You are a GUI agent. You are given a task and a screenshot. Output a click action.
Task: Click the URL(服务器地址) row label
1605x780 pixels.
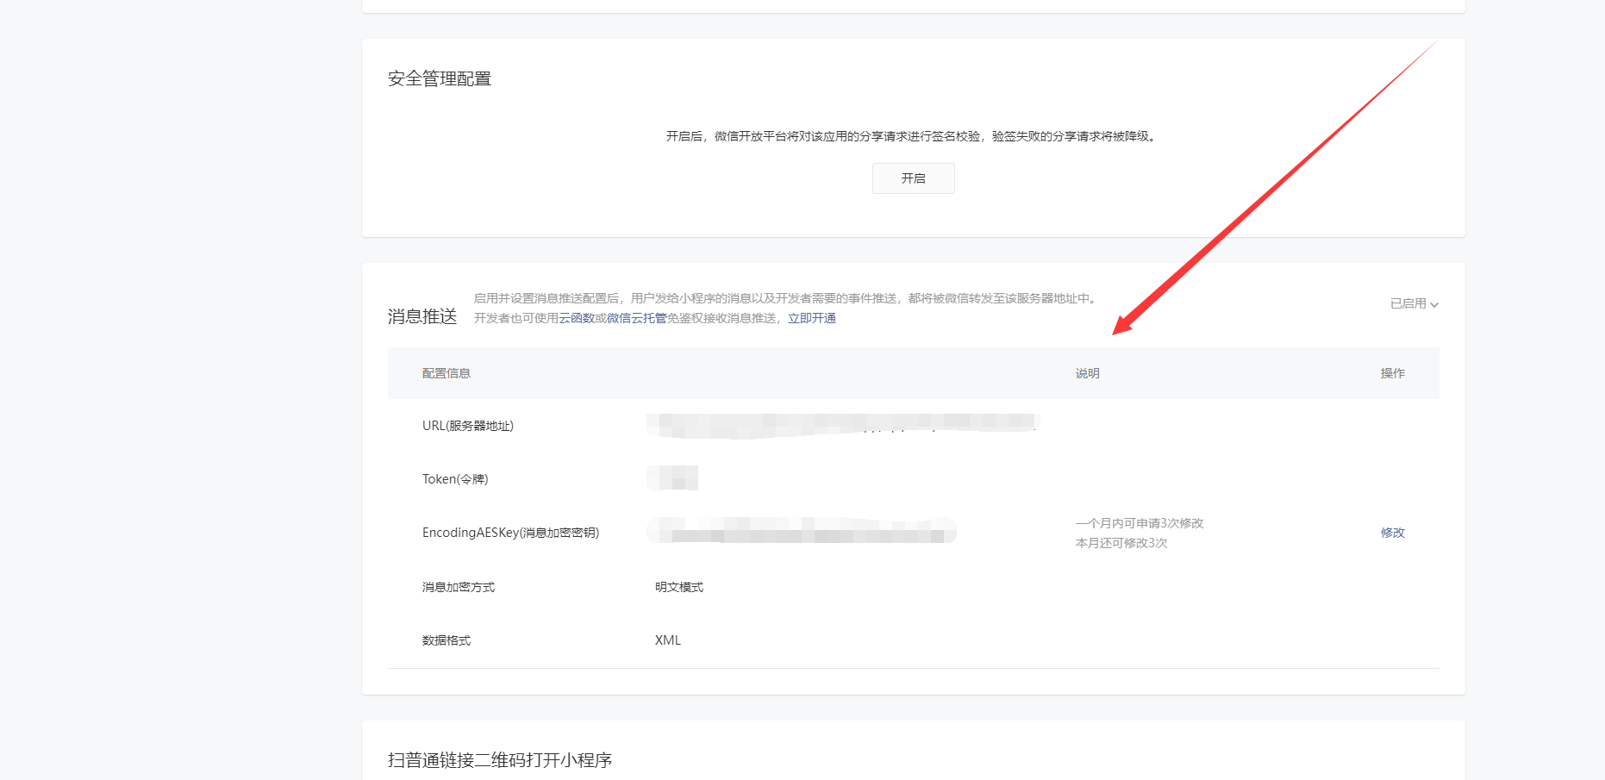[467, 426]
